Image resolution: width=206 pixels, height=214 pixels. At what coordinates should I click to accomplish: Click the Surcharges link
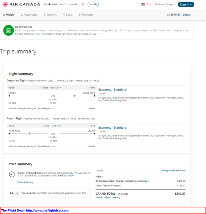pyautogui.click(x=142, y=181)
